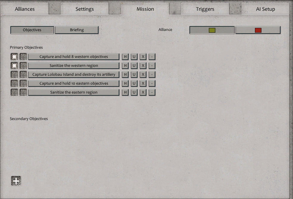The width and height of the screenshot is (293, 199).
Task: Click U for Sanitize the eastern region
Action: pyautogui.click(x=134, y=92)
